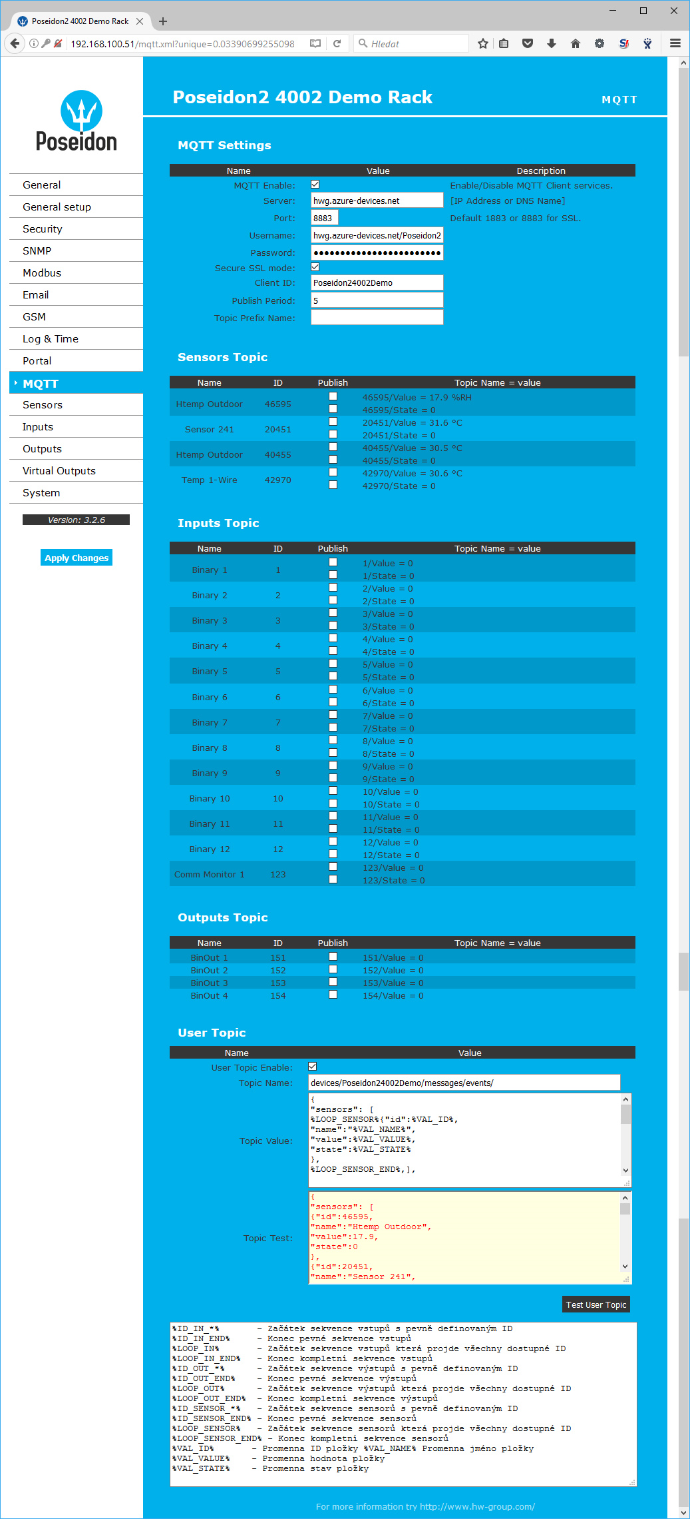
Task: Open the Firefox hamburger menu
Action: (675, 43)
